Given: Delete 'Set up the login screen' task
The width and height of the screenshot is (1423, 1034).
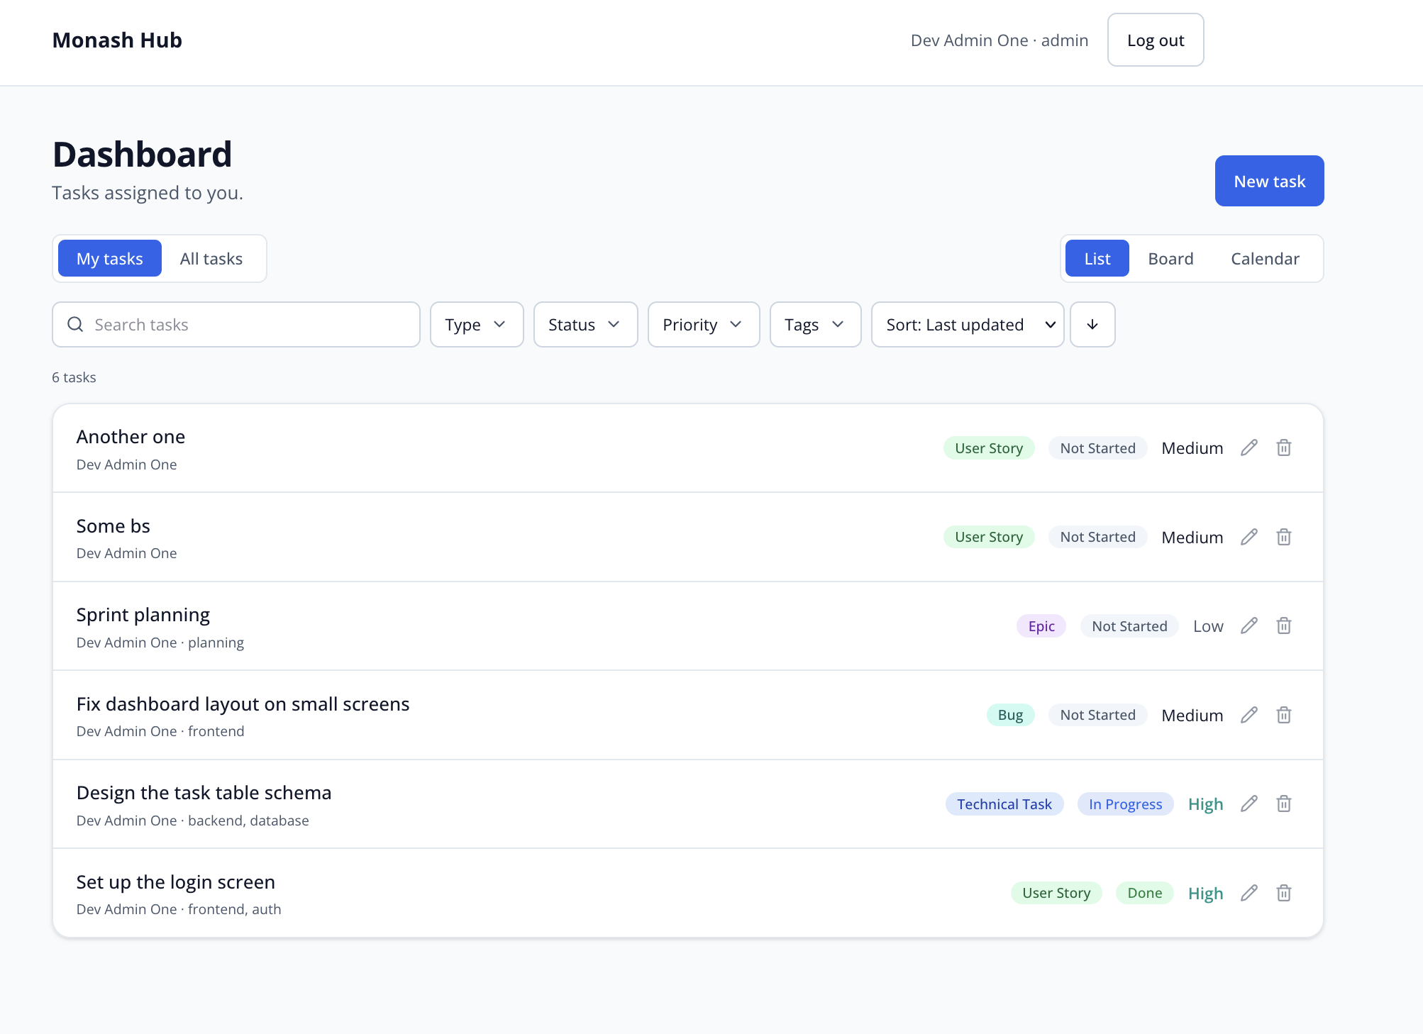Looking at the screenshot, I should tap(1284, 893).
